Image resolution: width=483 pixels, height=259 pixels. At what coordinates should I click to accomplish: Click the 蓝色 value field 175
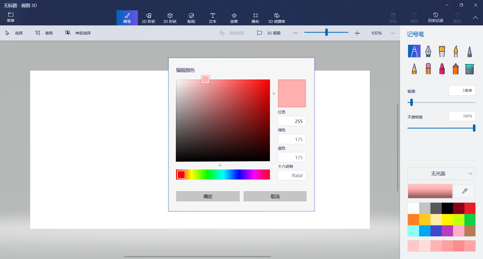tap(292, 157)
